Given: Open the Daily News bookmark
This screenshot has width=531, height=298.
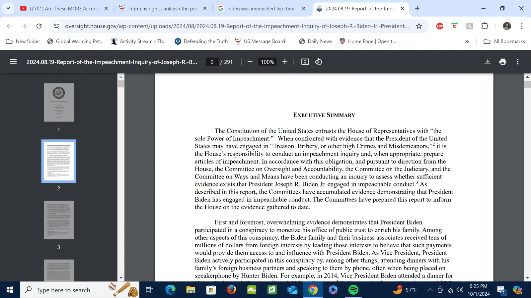Looking at the screenshot, I should coord(315,41).
